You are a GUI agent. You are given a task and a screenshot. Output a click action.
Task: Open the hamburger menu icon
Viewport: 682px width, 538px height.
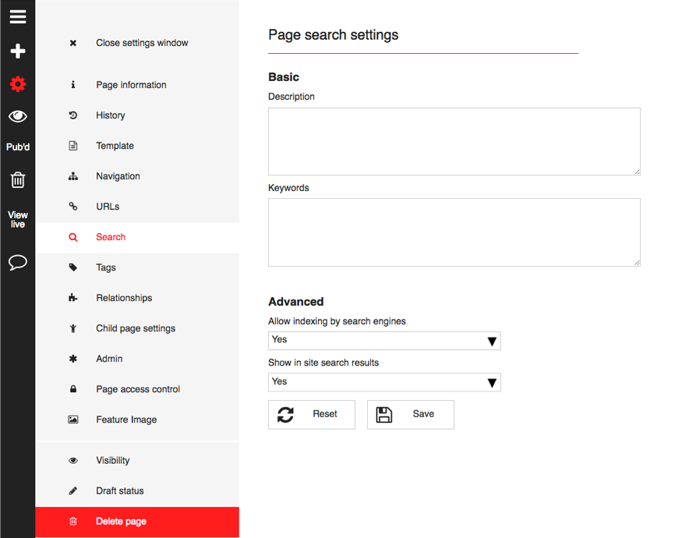click(18, 17)
